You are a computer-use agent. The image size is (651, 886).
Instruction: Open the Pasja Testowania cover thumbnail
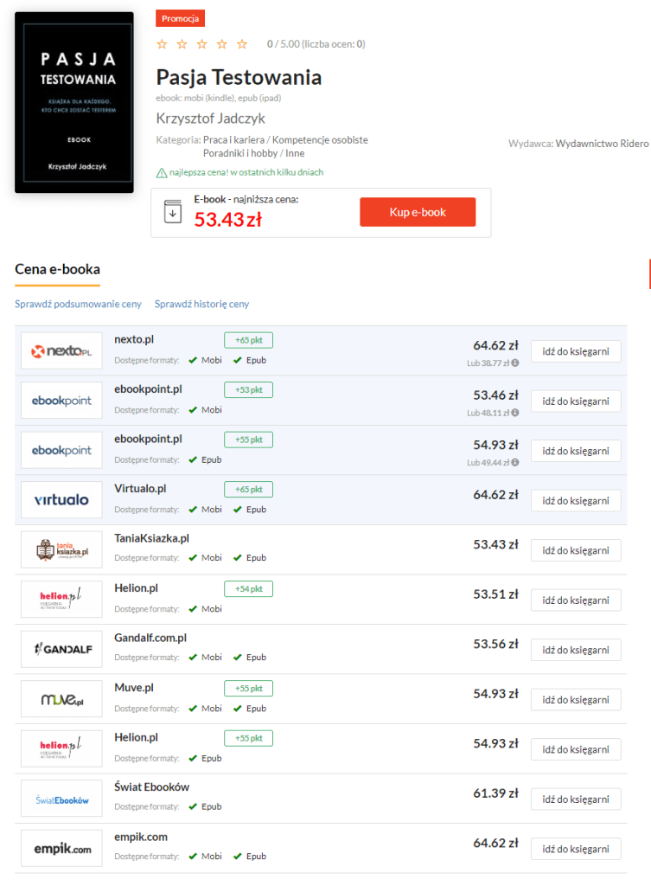74,102
